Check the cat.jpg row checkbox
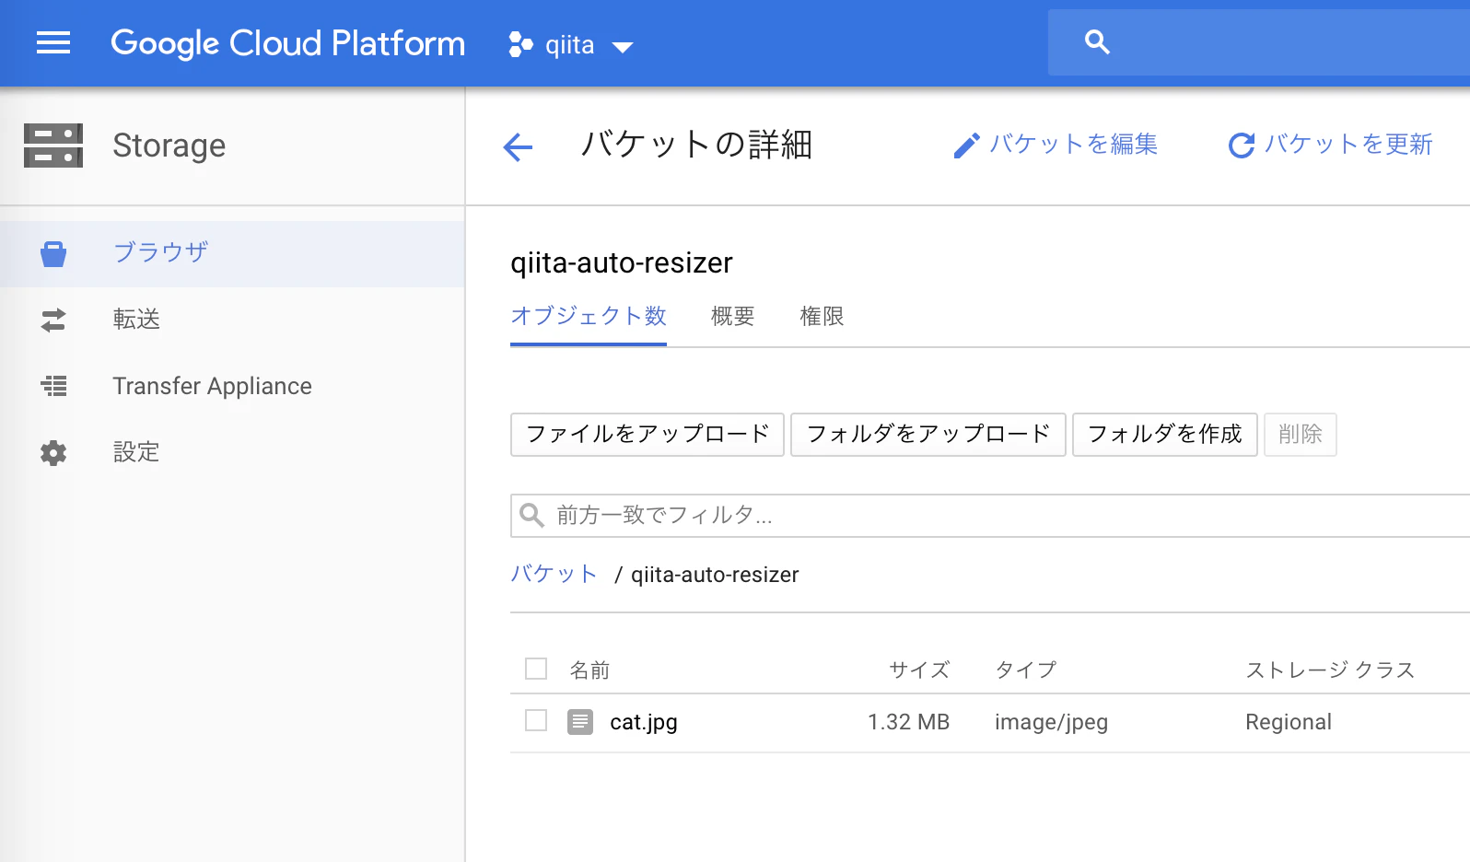Viewport: 1470px width, 862px height. (536, 720)
